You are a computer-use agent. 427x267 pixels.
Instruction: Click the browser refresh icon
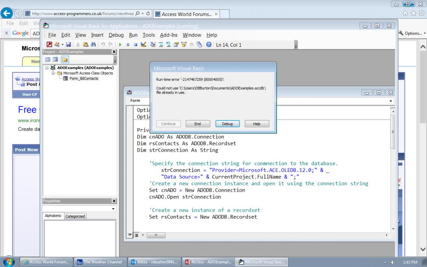[x=148, y=13]
